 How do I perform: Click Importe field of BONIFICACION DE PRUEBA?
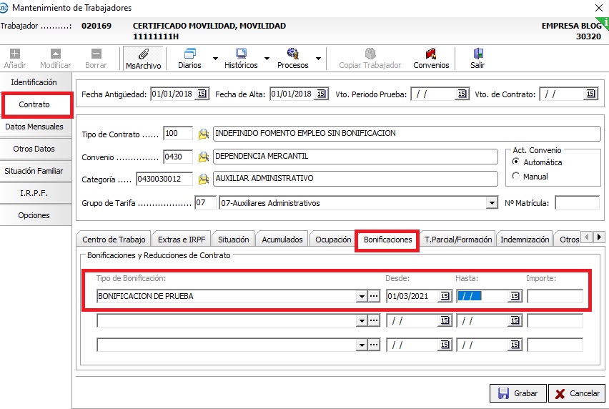[555, 296]
